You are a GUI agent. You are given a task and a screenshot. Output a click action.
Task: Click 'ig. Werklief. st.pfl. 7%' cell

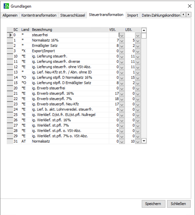70,125
